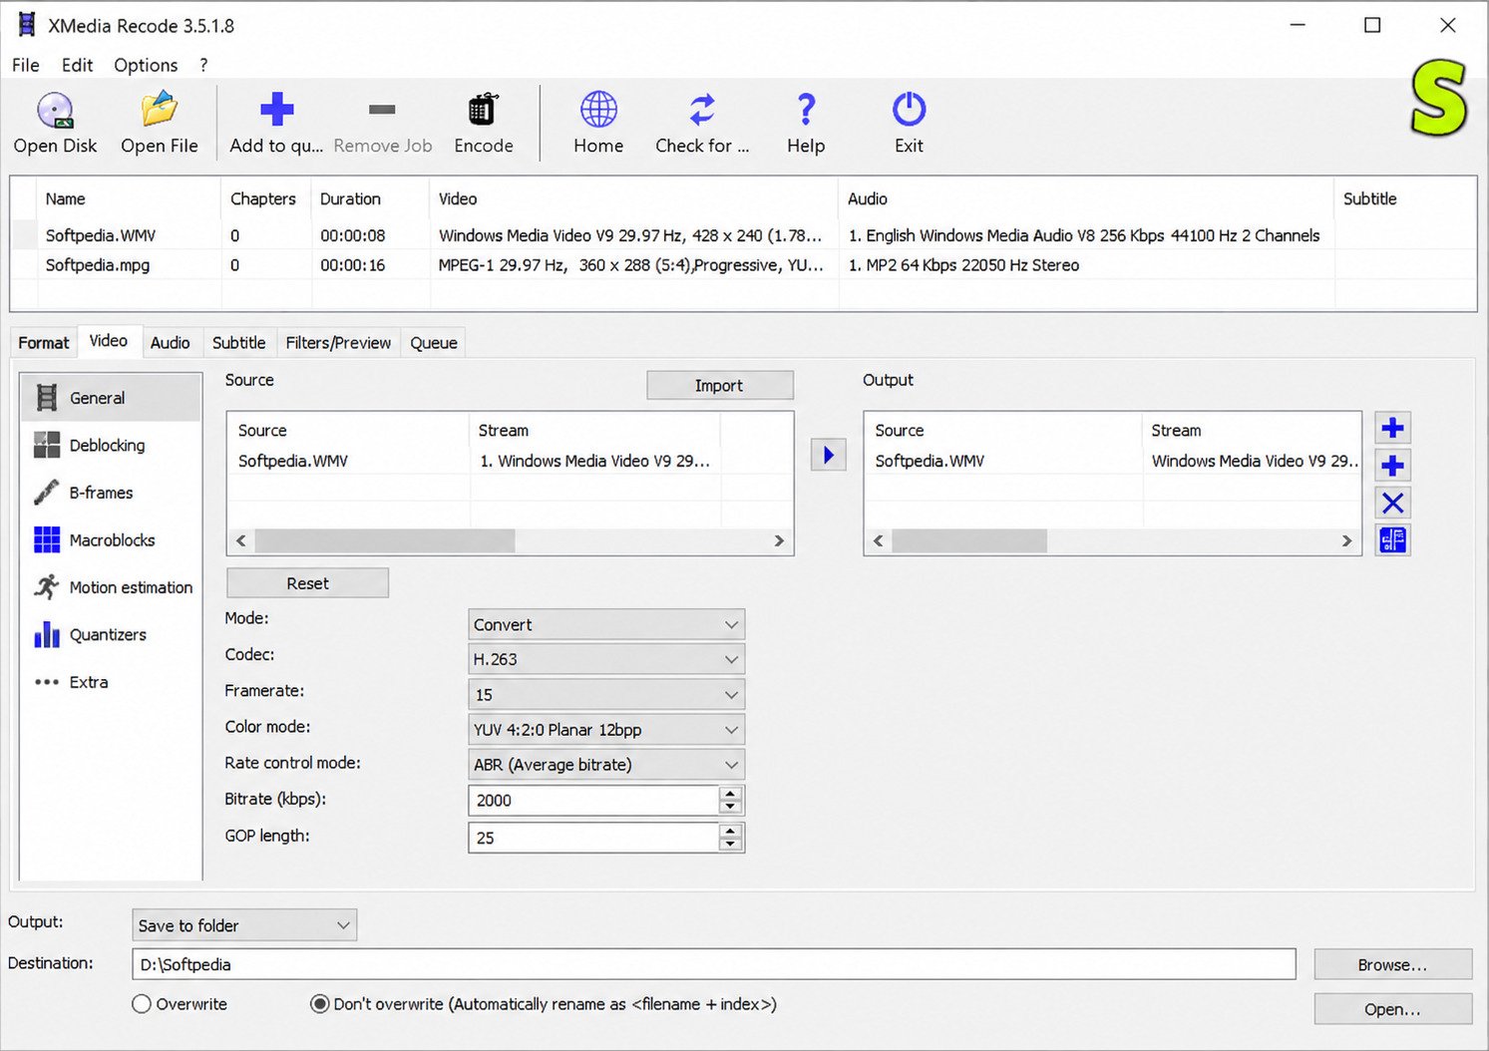The width and height of the screenshot is (1489, 1051).
Task: Open the ? menu
Action: pyautogui.click(x=203, y=65)
